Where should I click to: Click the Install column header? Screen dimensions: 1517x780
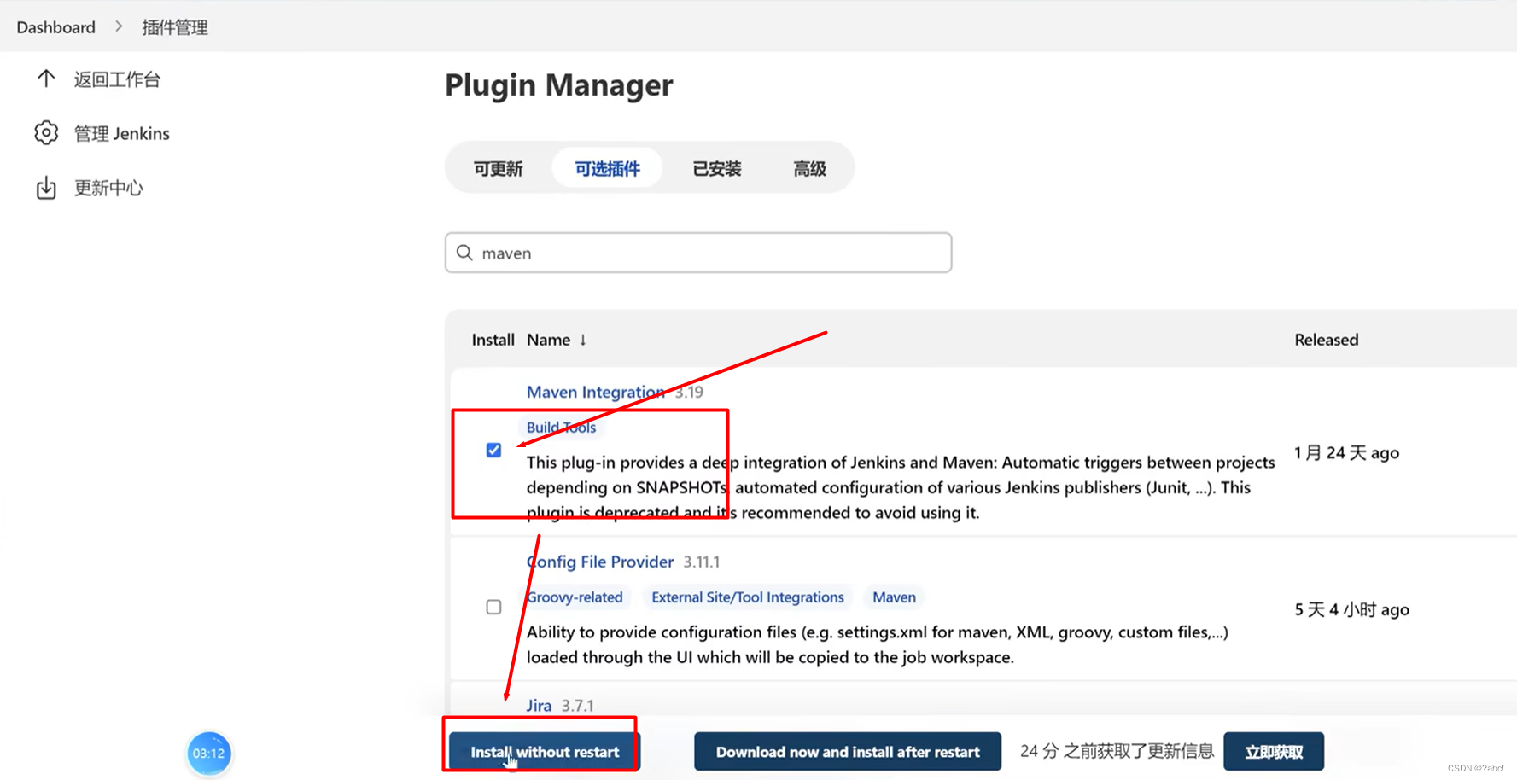click(493, 340)
